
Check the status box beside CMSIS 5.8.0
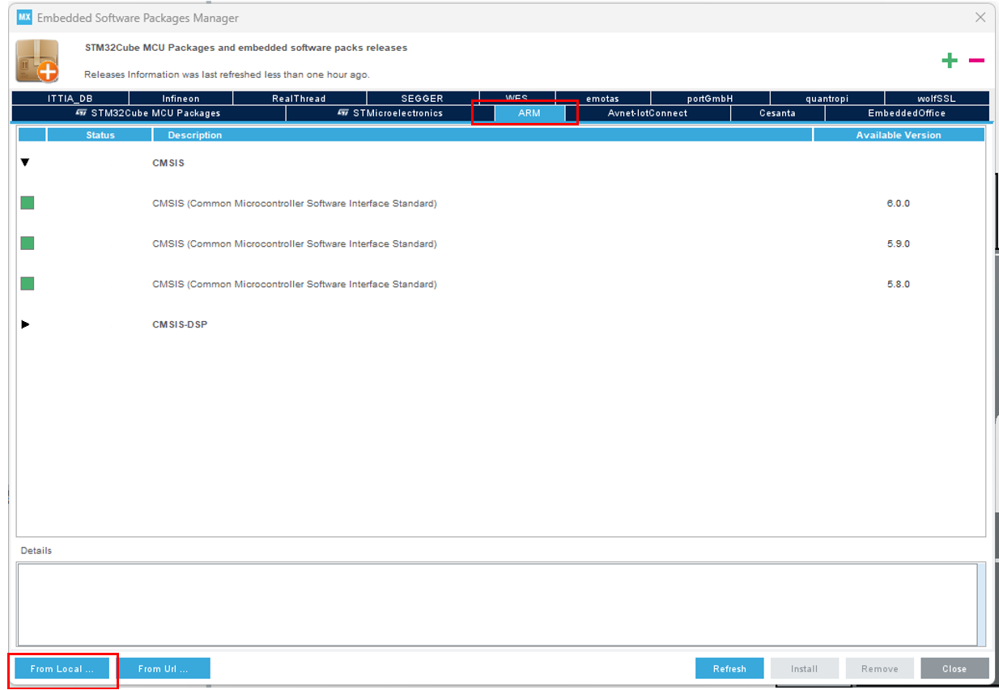click(x=27, y=284)
